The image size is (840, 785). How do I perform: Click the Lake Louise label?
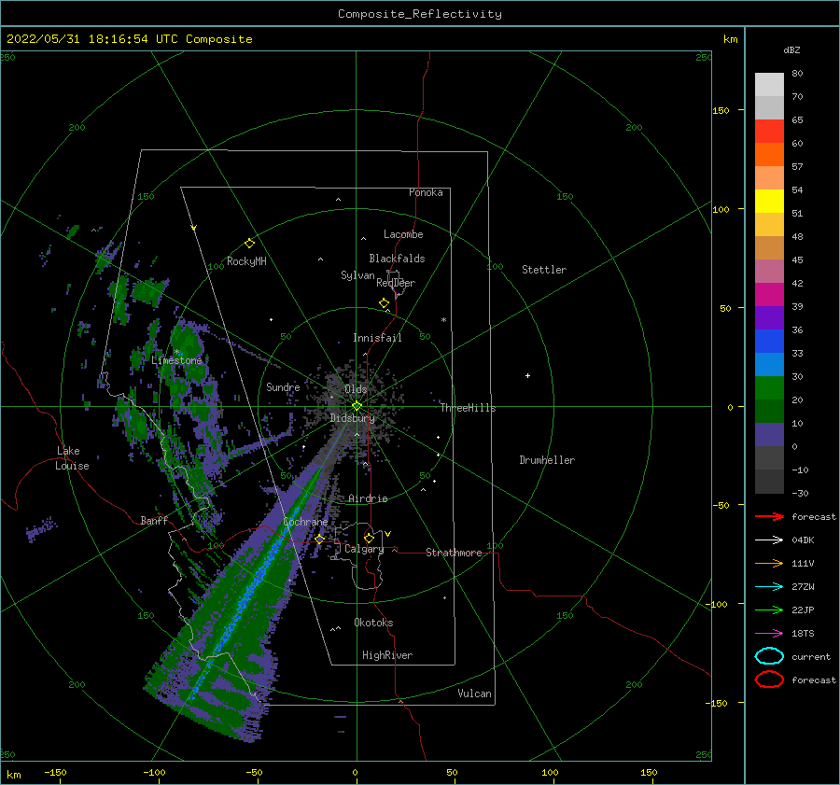tap(73, 458)
